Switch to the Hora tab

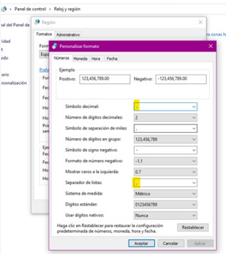coord(96,59)
